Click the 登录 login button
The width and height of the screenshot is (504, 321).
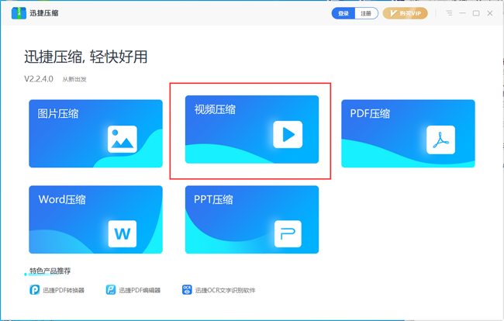tap(343, 13)
